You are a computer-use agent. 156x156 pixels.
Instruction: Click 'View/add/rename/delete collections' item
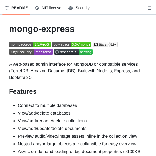(x=52, y=121)
